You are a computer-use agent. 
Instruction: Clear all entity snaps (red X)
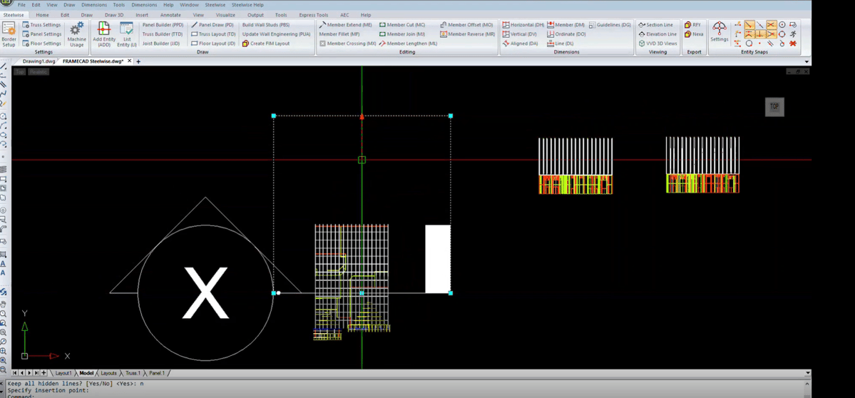click(793, 43)
